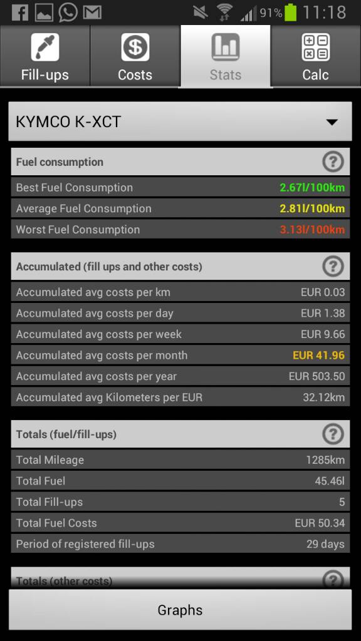
Task: Tap the Average Fuel Consumption value
Action: coord(312,208)
